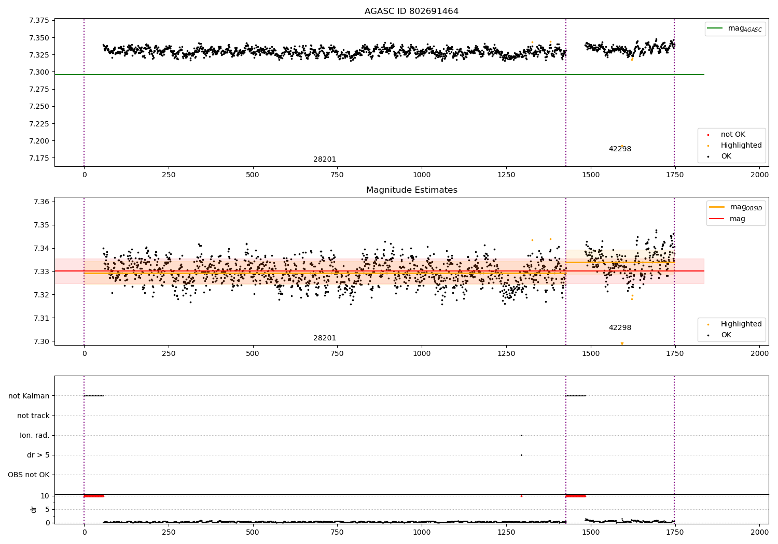Click the 'not Kalman' axis label

[x=29, y=396]
